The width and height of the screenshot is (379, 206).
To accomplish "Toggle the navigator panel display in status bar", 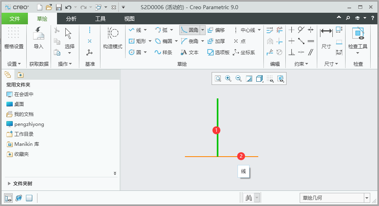I will coord(8,198).
